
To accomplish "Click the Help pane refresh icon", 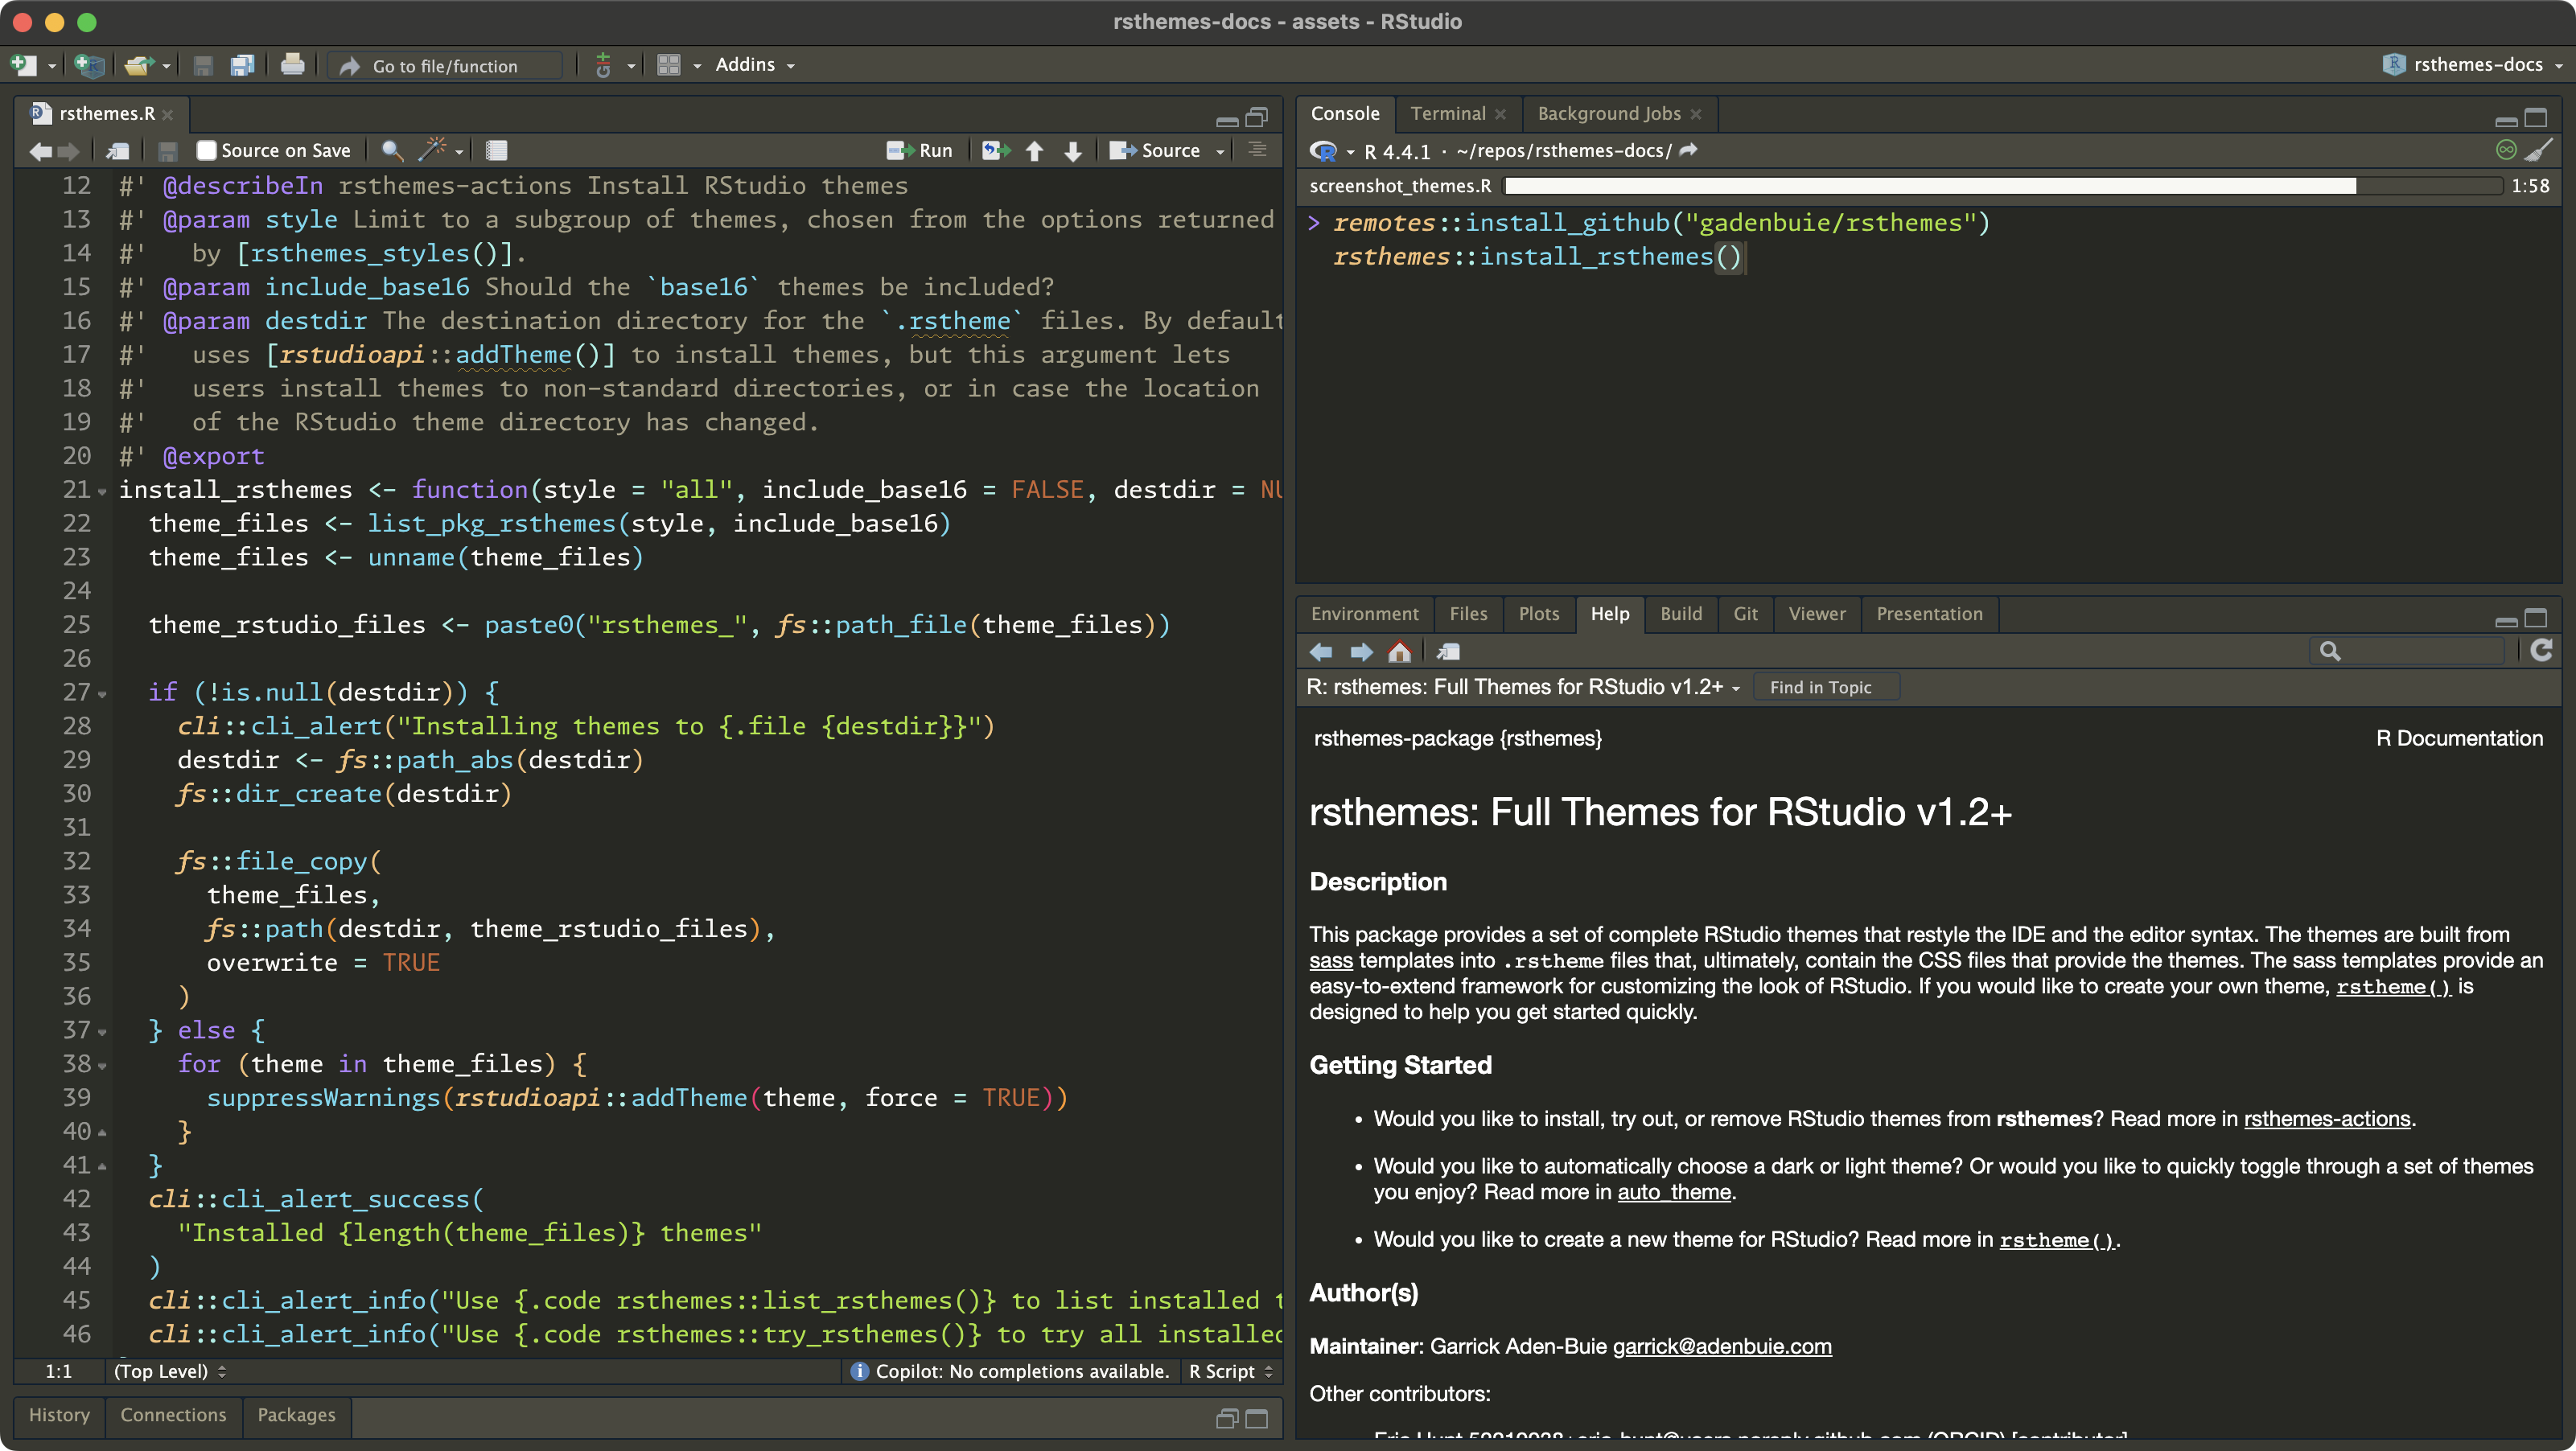I will [x=2541, y=651].
